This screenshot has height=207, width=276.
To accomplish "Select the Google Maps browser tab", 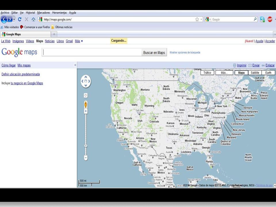I will [x=26, y=34].
